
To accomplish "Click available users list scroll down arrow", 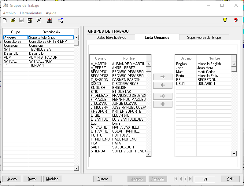I will [149, 154].
